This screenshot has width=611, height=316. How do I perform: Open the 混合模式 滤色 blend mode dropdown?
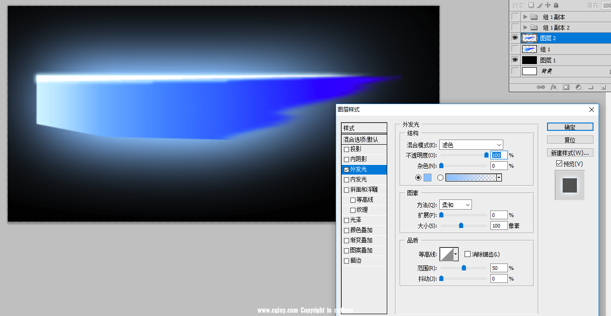pyautogui.click(x=471, y=145)
